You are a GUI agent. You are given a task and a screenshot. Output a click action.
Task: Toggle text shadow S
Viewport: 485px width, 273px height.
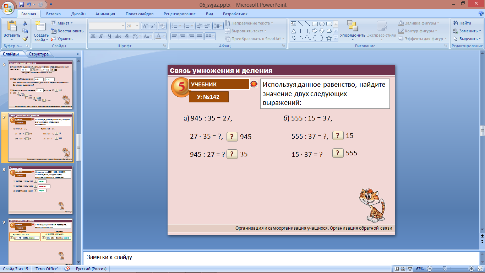point(127,36)
